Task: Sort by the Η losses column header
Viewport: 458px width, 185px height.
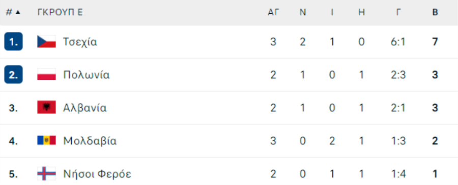Action: pos(362,13)
